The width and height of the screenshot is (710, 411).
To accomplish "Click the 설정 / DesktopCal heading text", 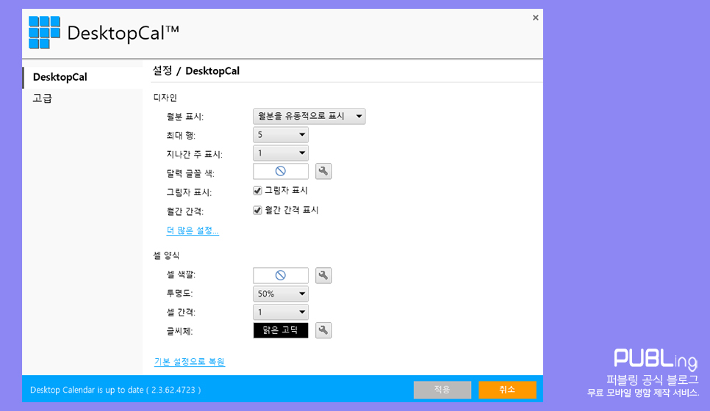I will pyautogui.click(x=196, y=71).
